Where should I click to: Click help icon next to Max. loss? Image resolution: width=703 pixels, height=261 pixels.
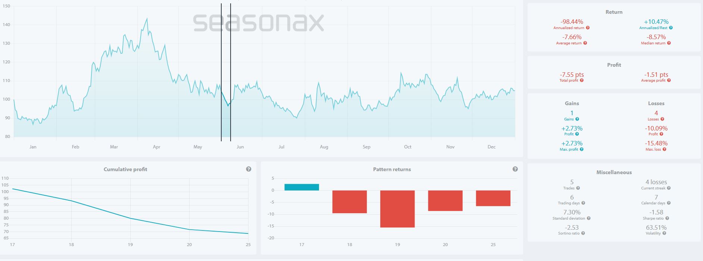pyautogui.click(x=664, y=150)
